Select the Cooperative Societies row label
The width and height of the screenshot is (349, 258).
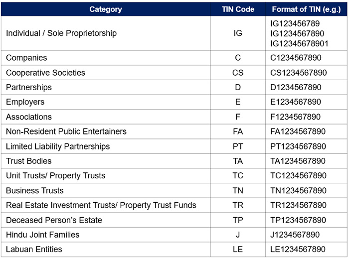click(45, 73)
